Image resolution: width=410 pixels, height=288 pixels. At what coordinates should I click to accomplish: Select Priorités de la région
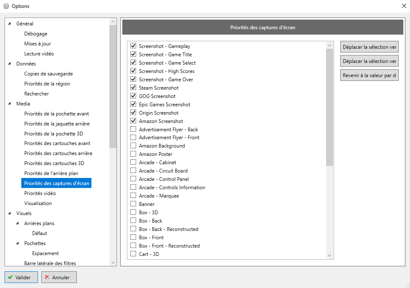pyautogui.click(x=47, y=83)
